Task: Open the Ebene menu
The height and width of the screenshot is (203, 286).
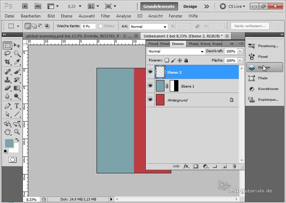Action: tap(66, 16)
